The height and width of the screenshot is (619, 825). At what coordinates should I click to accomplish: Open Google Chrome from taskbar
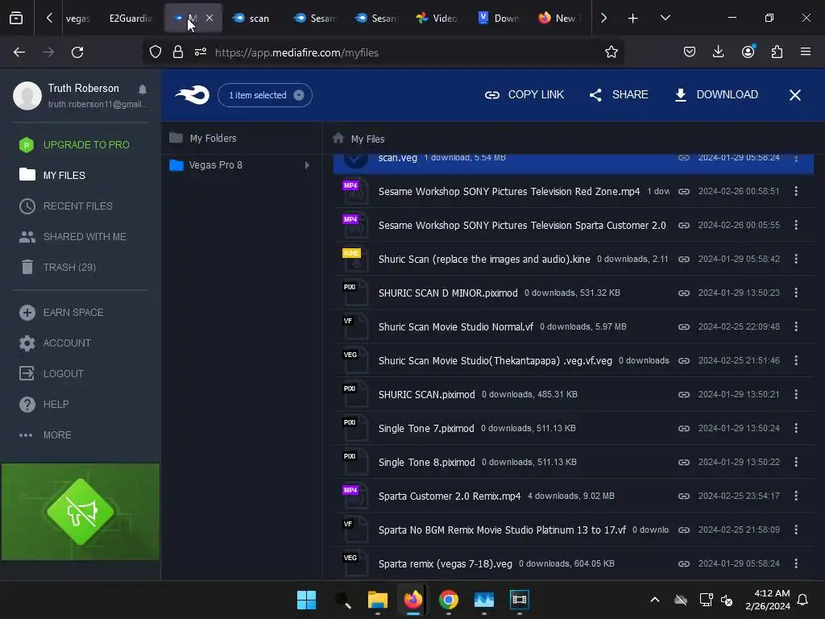point(448,600)
